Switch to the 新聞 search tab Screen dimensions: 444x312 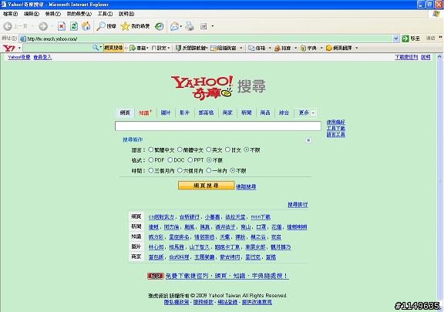(246, 112)
